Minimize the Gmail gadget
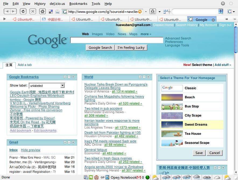Image resolution: width=238 pixels, height=180 pixels. pos(69,142)
